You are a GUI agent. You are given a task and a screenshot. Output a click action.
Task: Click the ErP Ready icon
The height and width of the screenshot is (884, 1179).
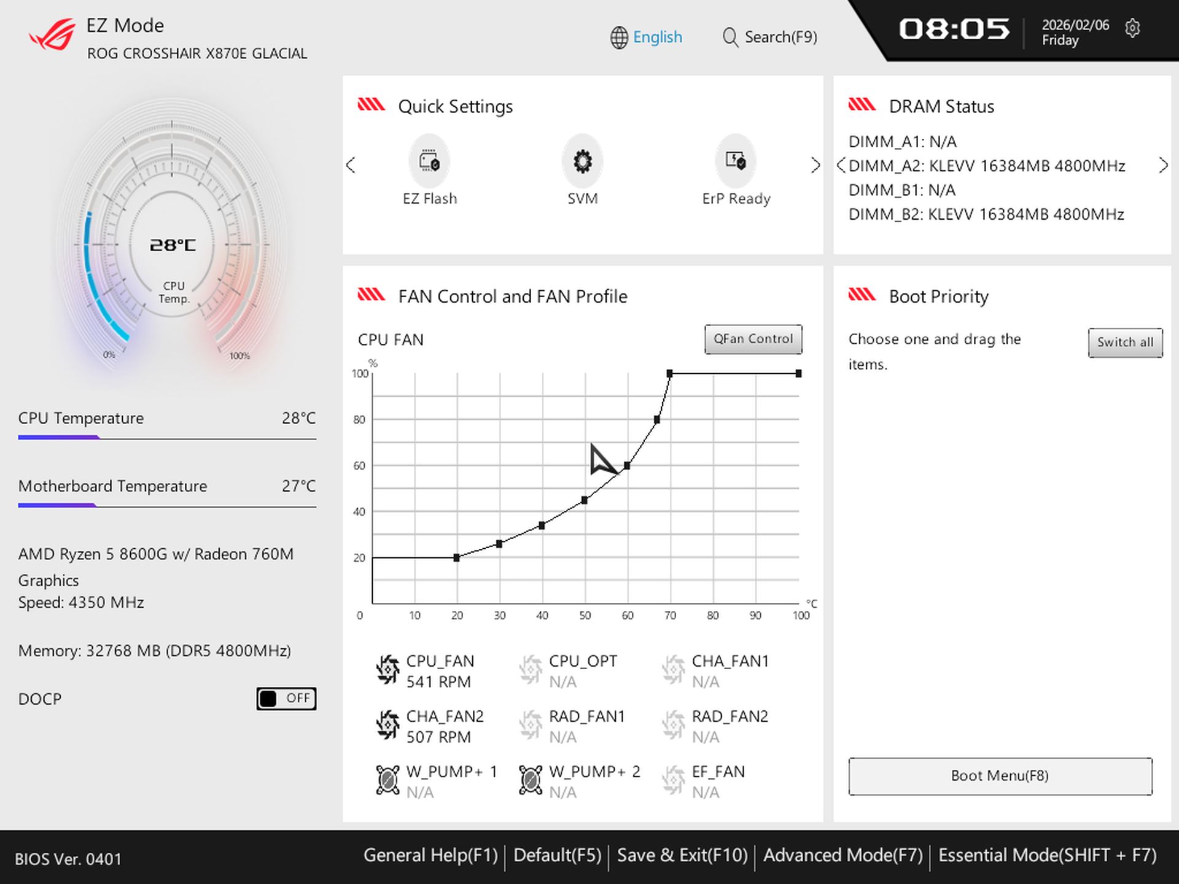pyautogui.click(x=735, y=161)
